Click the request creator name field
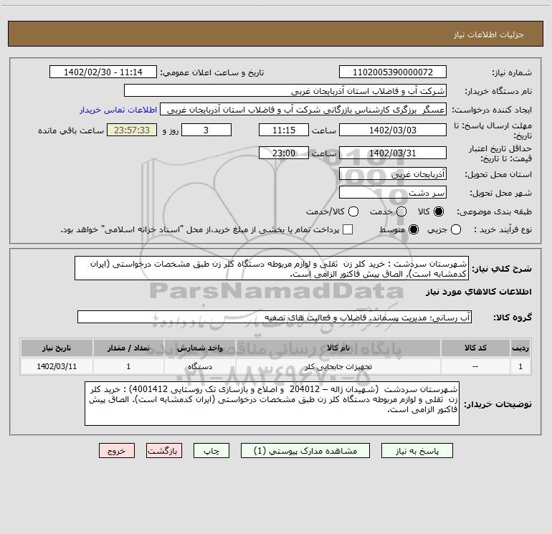The height and width of the screenshot is (534, 552). [x=303, y=110]
